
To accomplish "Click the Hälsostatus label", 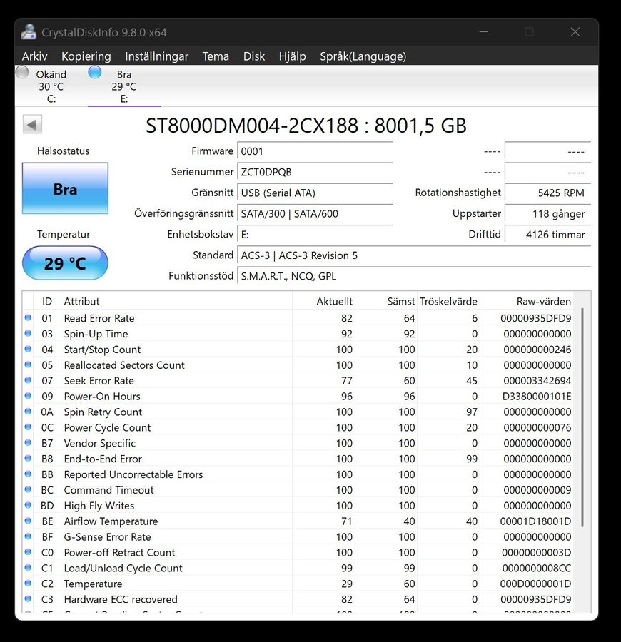I will point(63,151).
